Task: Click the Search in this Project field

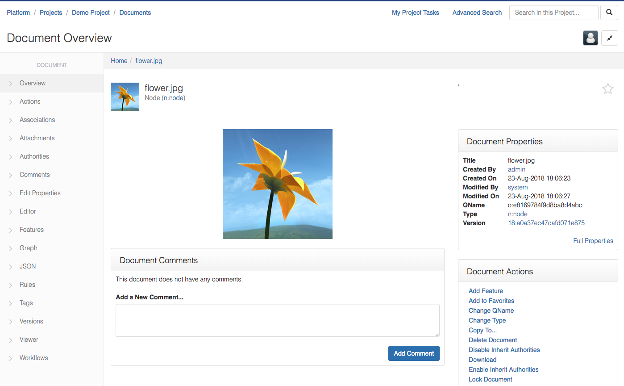Action: 554,13
